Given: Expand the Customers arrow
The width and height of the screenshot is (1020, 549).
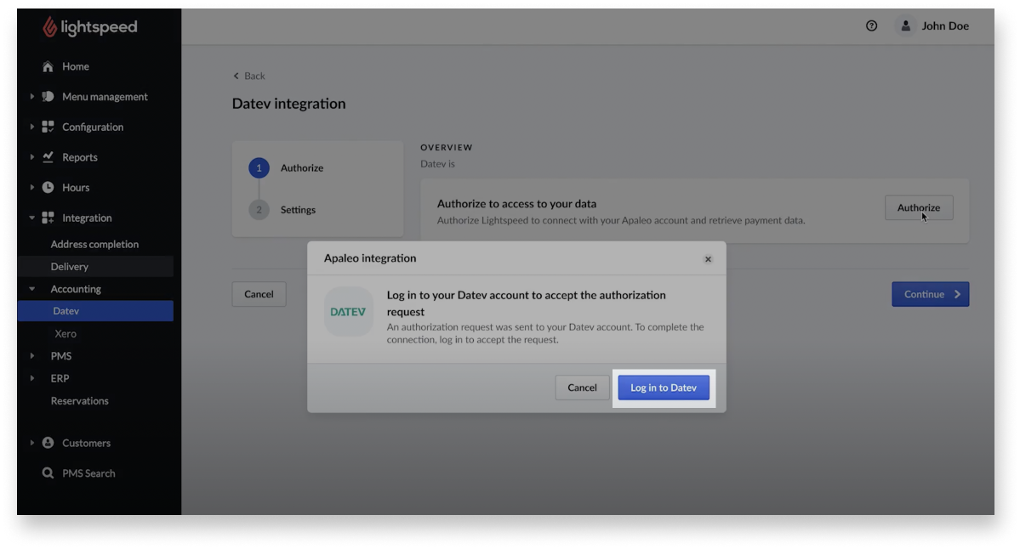Looking at the screenshot, I should pos(31,443).
